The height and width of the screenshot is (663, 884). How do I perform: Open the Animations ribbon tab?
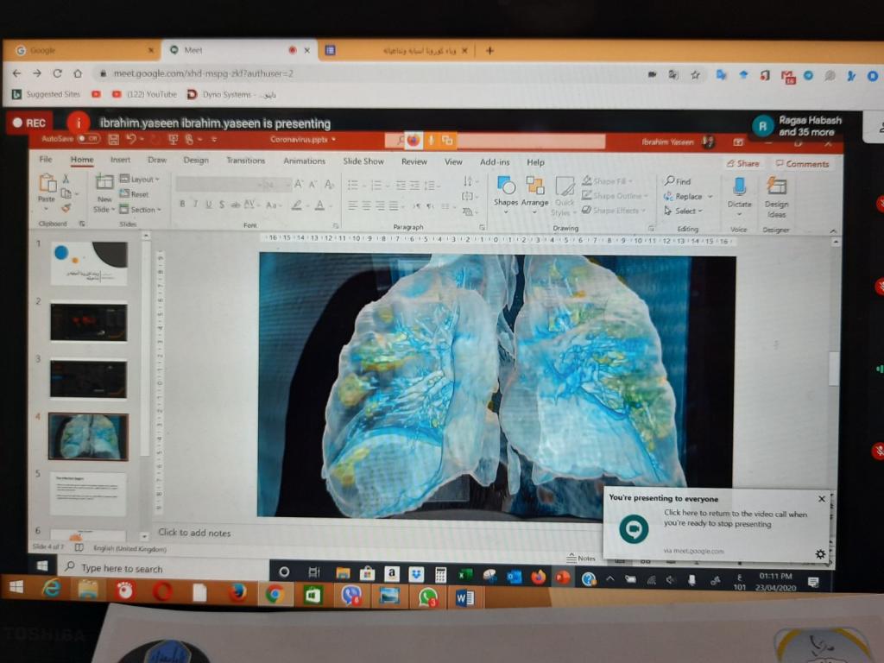tap(304, 161)
